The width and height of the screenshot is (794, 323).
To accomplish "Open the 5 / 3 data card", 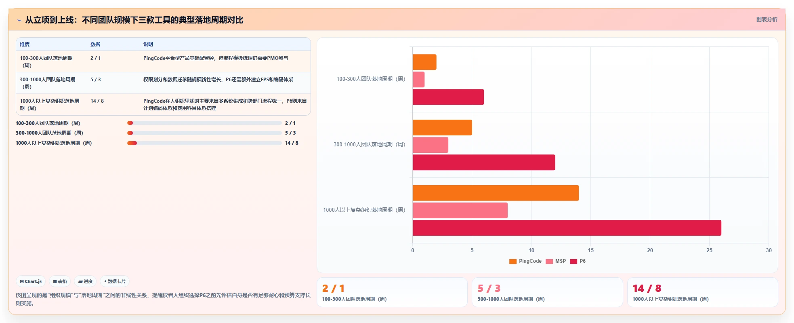I will (x=547, y=292).
